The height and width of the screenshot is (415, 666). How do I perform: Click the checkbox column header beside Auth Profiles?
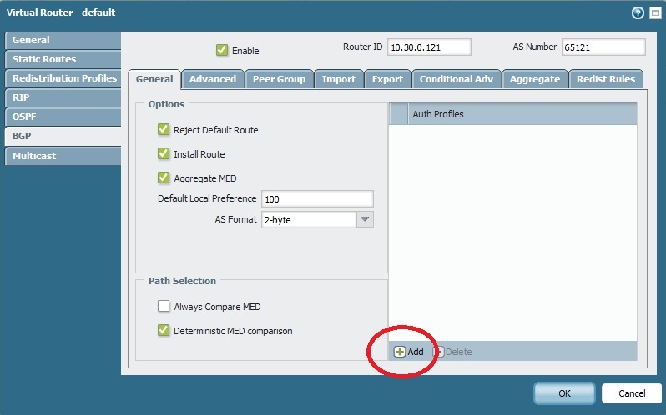pos(399,113)
